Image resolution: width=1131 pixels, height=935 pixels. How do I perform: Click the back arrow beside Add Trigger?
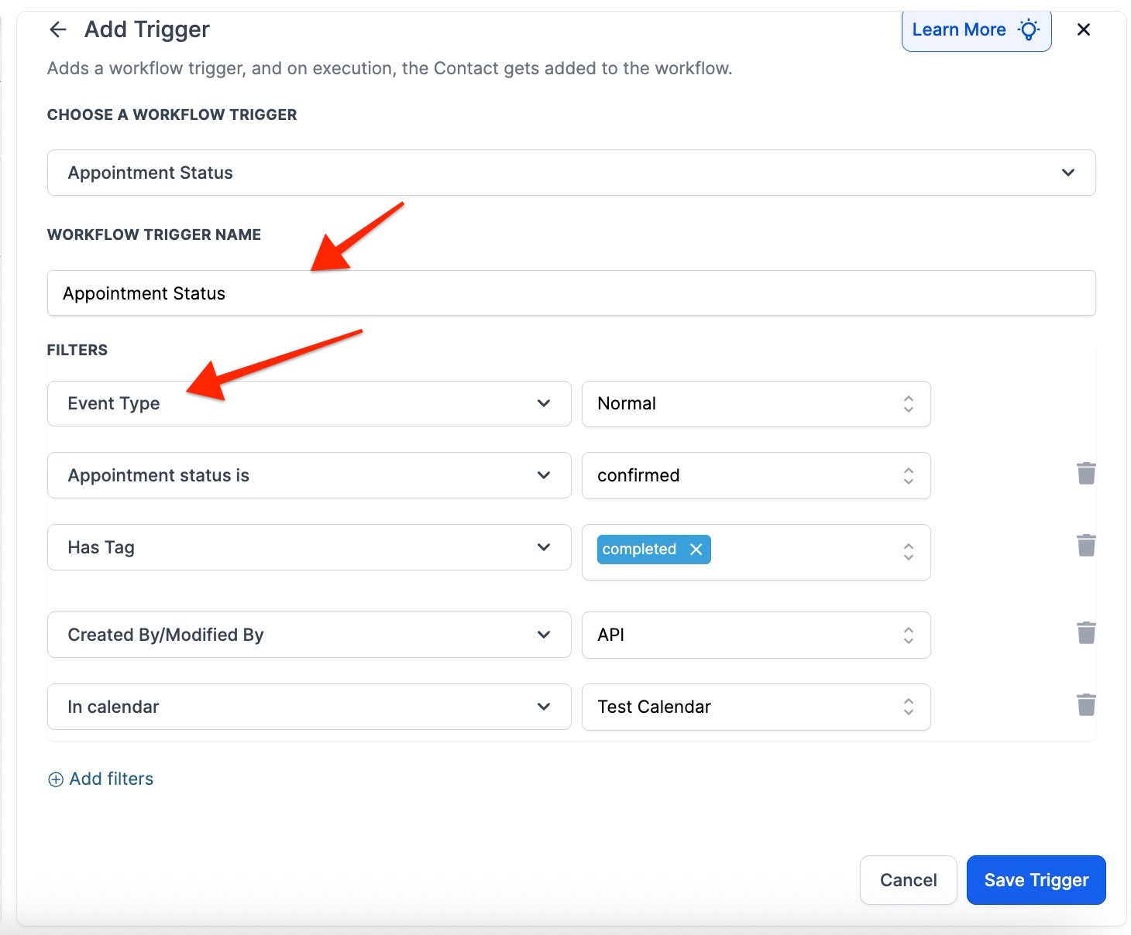coord(58,29)
